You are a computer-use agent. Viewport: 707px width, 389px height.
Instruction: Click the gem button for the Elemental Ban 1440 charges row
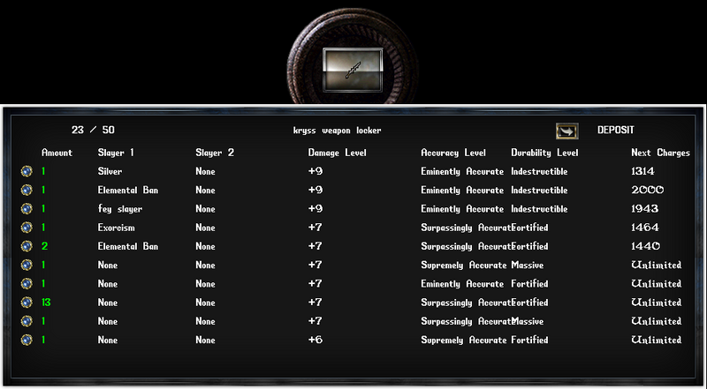click(x=27, y=246)
